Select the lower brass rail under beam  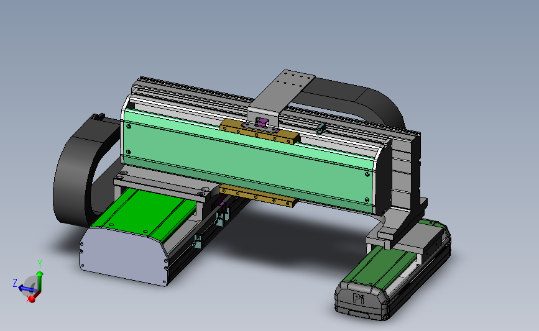coord(259,195)
